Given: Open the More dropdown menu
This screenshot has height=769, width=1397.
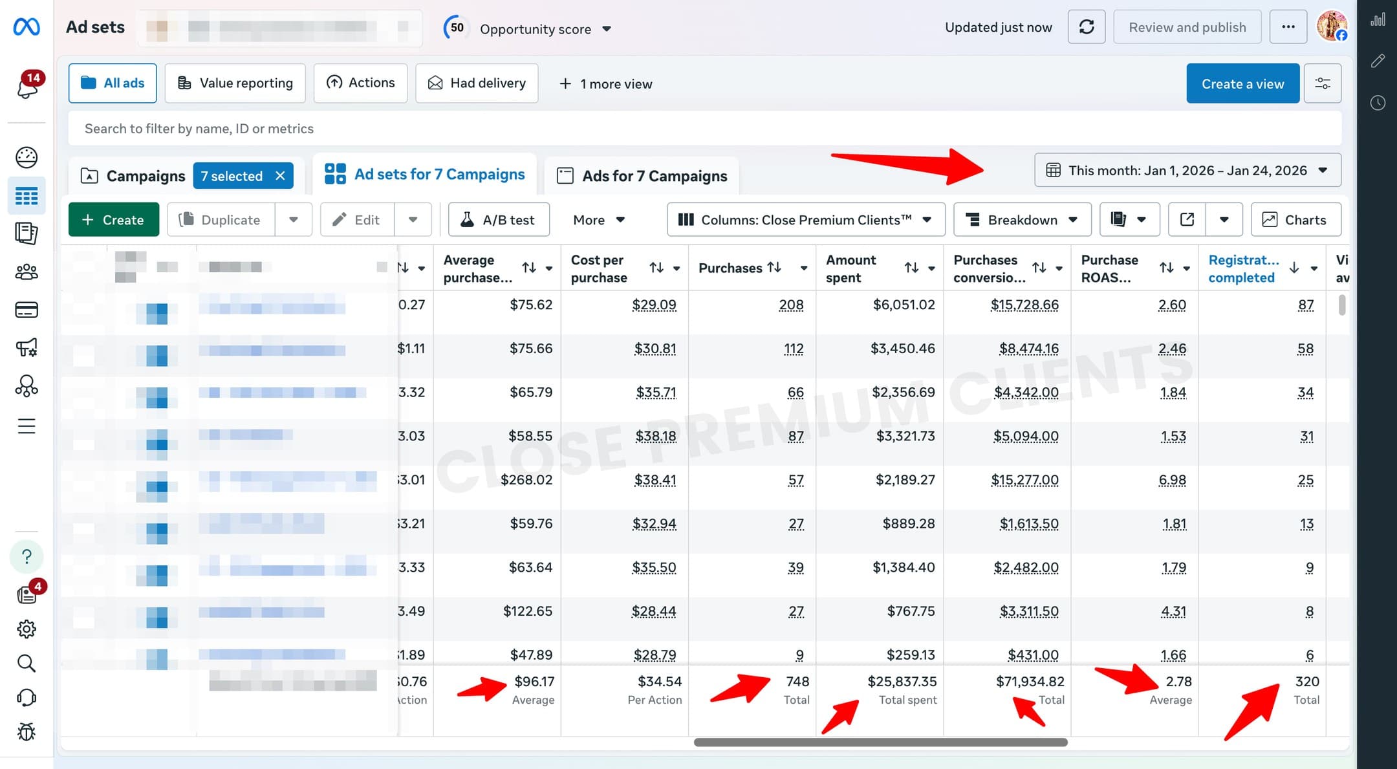Looking at the screenshot, I should [x=599, y=220].
